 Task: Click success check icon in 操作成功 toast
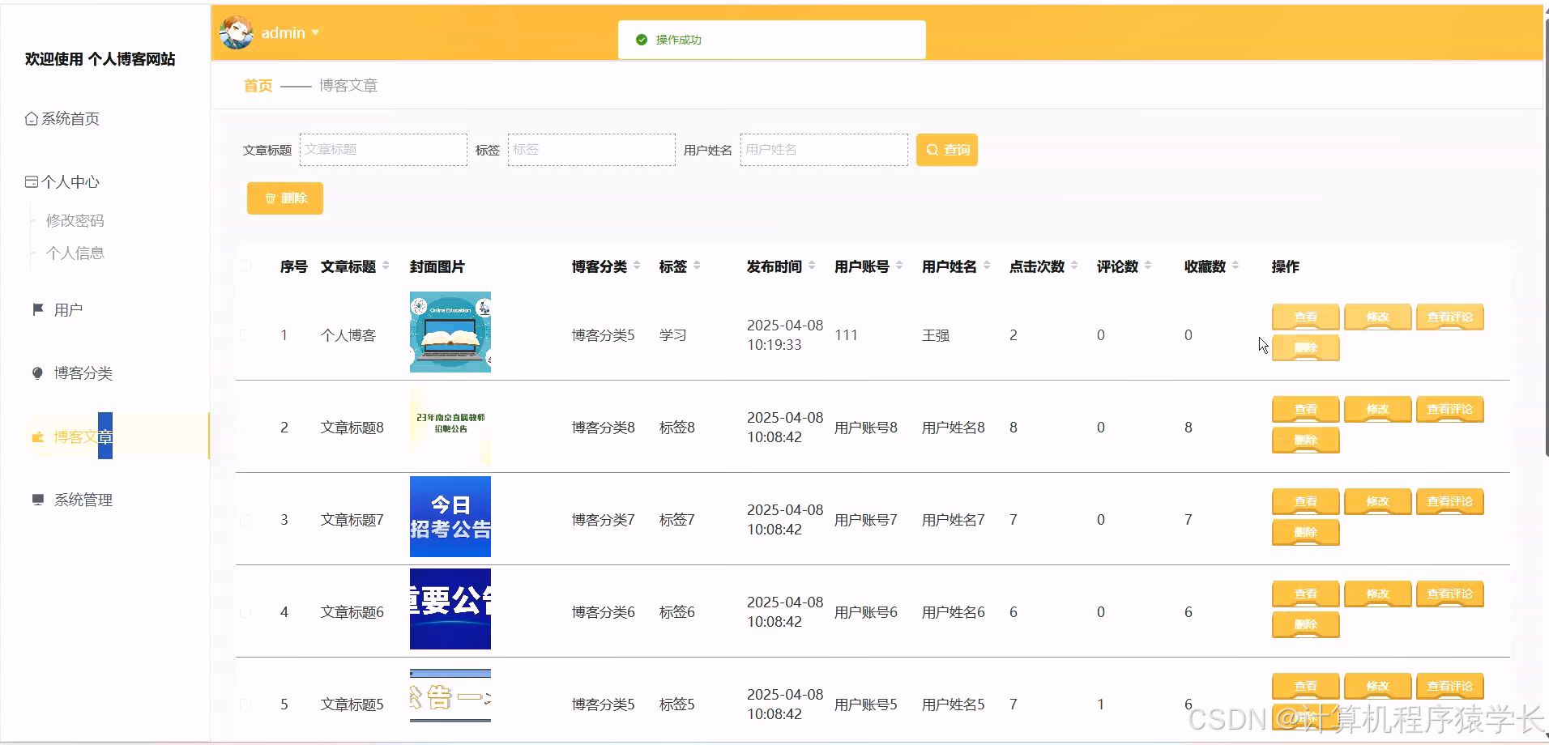click(x=642, y=40)
